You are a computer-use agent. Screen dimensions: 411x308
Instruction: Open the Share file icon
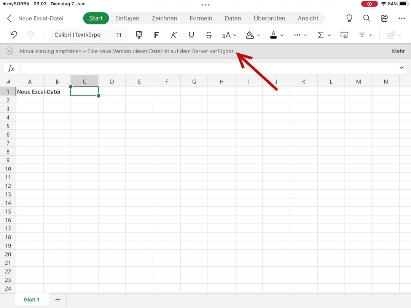pos(384,18)
